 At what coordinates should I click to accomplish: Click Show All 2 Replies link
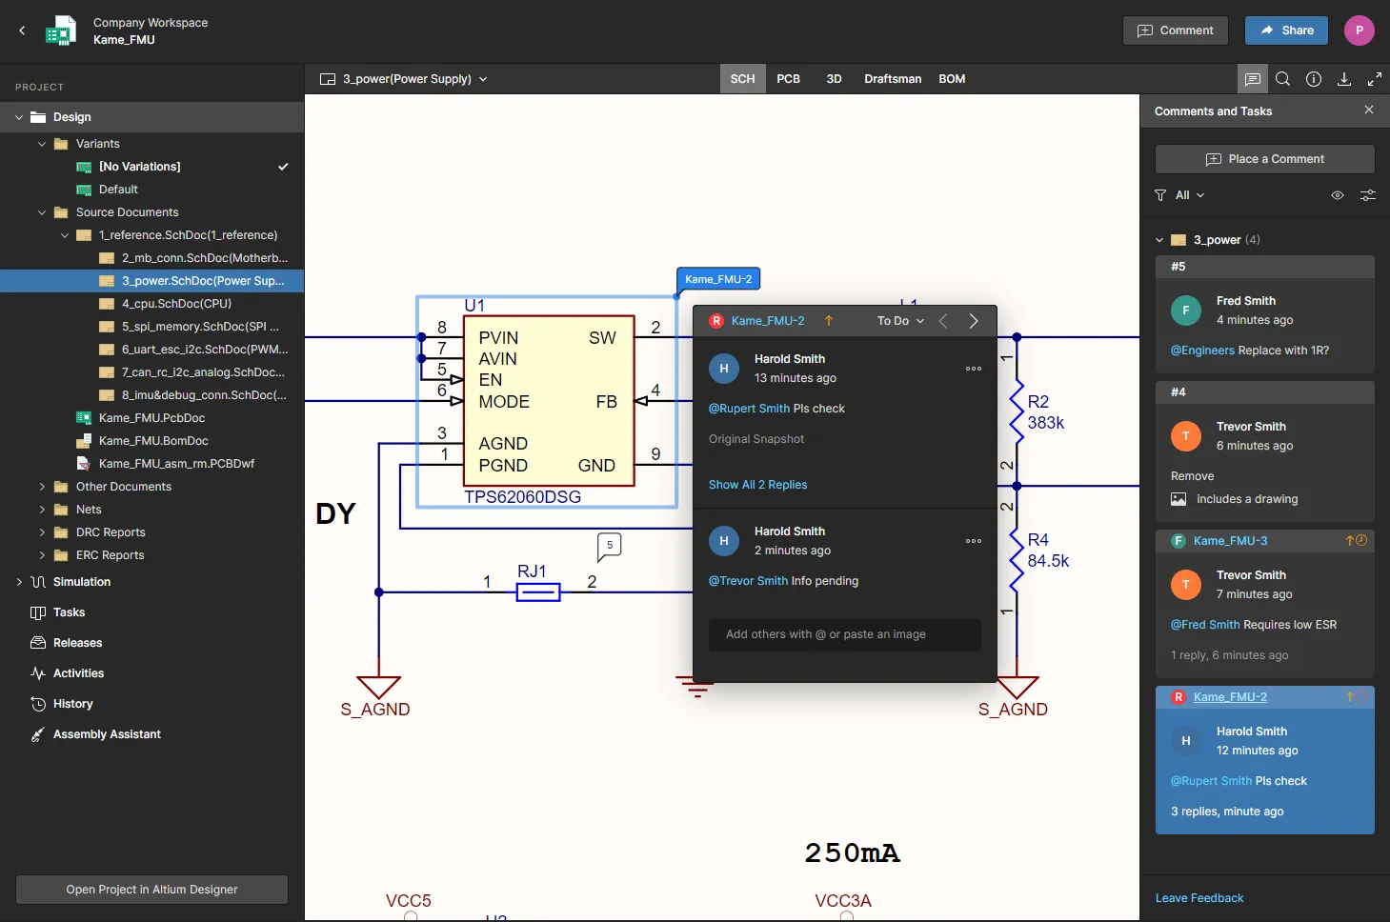tap(757, 485)
